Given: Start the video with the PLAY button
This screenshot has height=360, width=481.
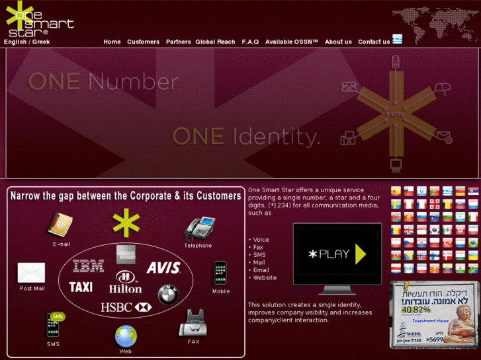Looking at the screenshot, I should tap(337, 254).
